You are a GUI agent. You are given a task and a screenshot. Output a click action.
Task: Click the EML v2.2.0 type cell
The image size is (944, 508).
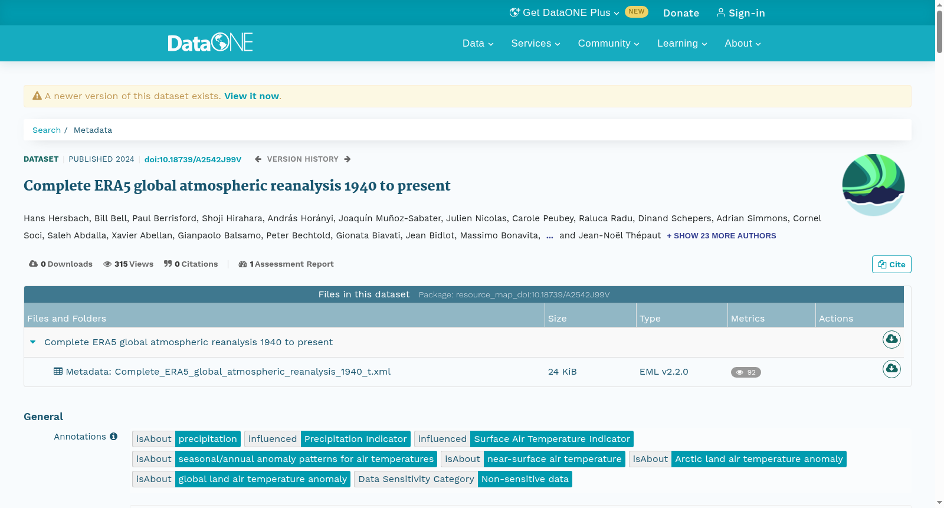click(664, 372)
